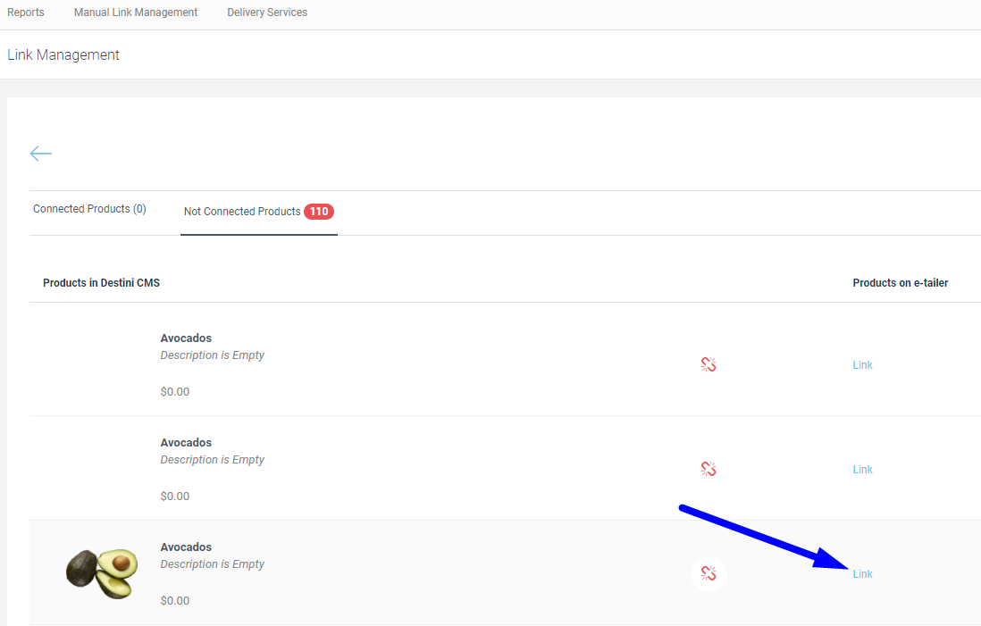Viewport: 981px width, 626px height.
Task: Click the broken-link icon in the second Avocados row
Action: 708,469
